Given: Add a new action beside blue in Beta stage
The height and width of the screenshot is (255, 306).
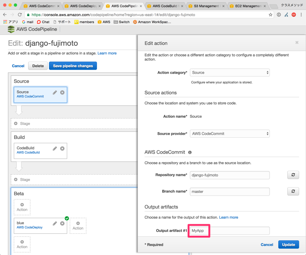Looking at the screenshot, I should [x=78, y=226].
